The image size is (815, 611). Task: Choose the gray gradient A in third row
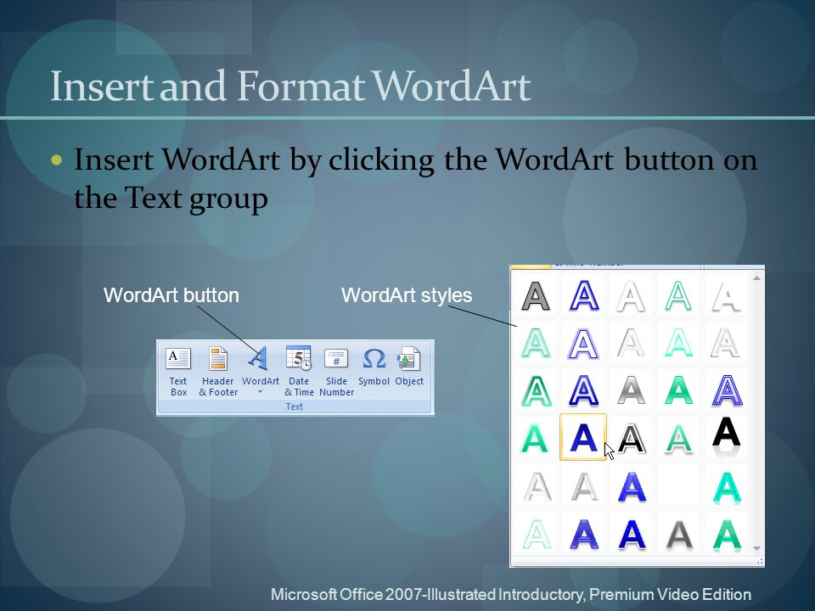[x=631, y=390]
